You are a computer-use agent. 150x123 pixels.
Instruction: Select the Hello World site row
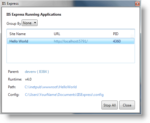tap(71, 41)
